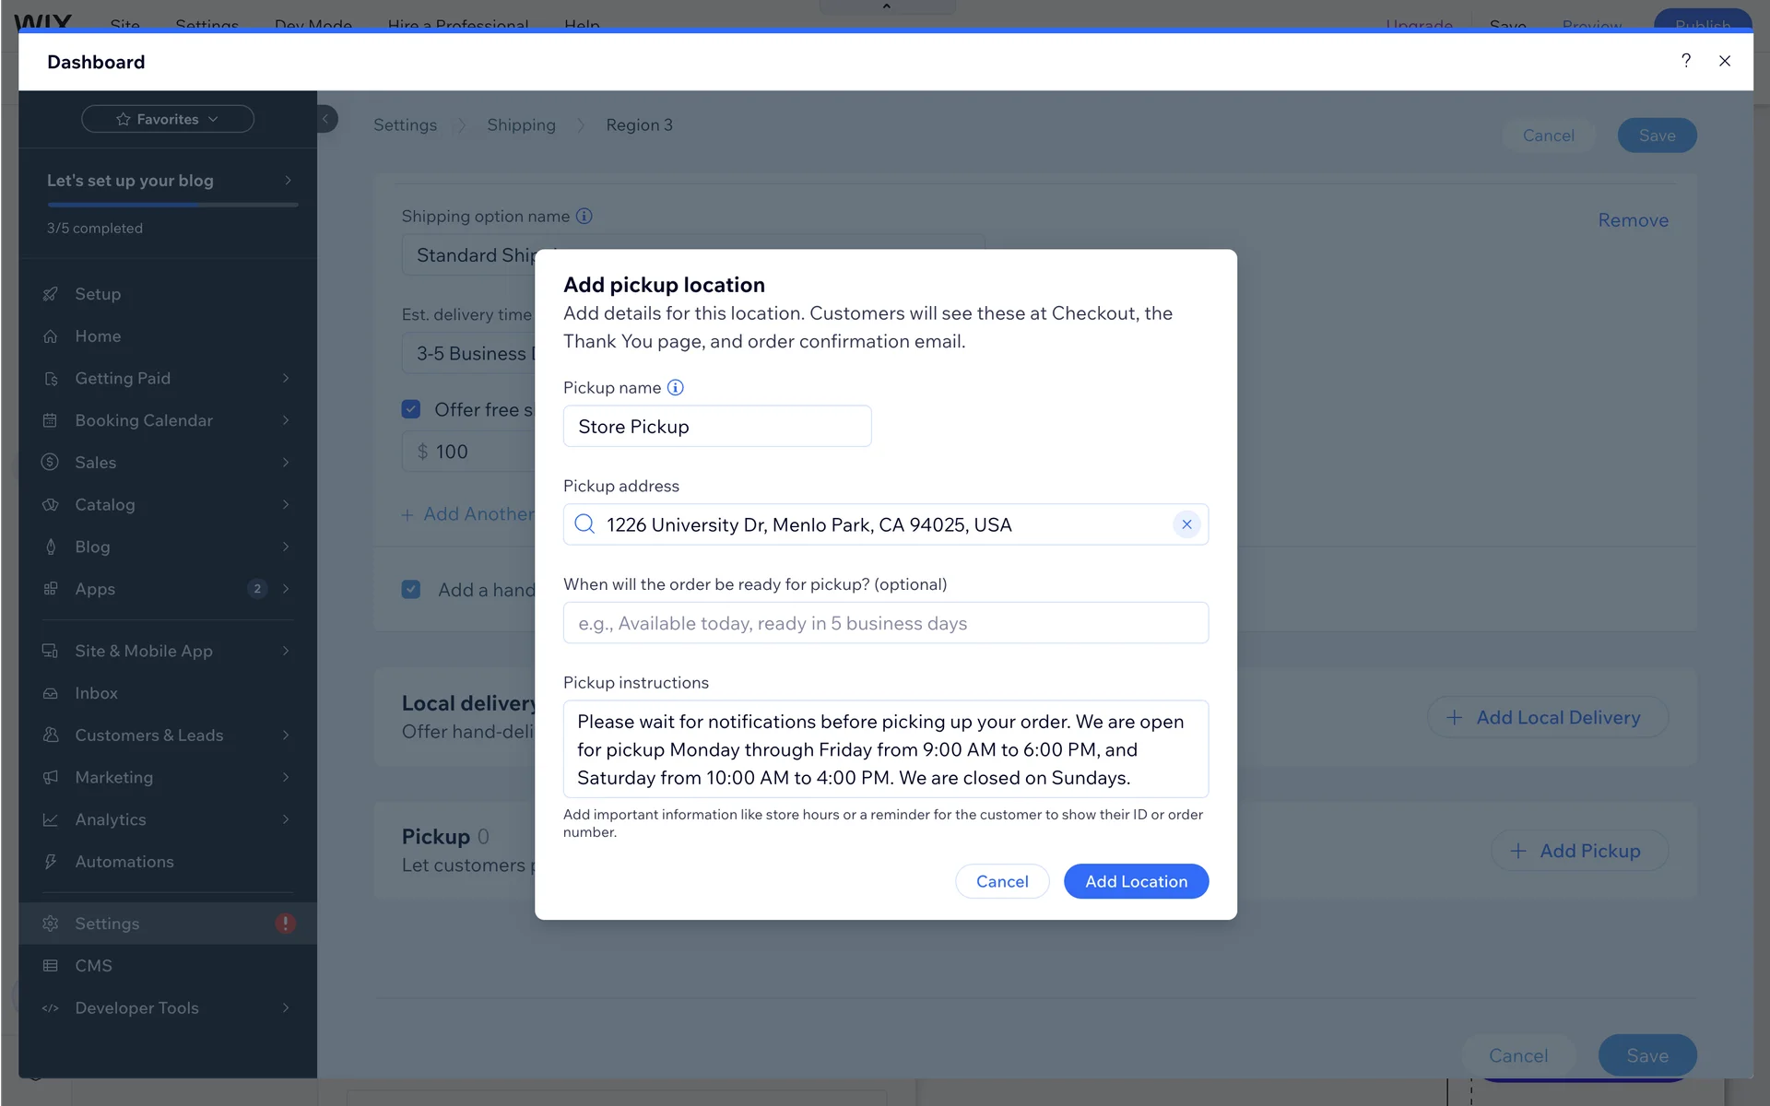
Task: Click the pickup ready time field
Action: [885, 623]
